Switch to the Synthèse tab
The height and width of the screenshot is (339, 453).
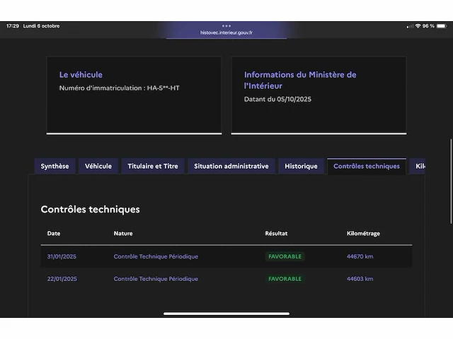[x=55, y=167]
